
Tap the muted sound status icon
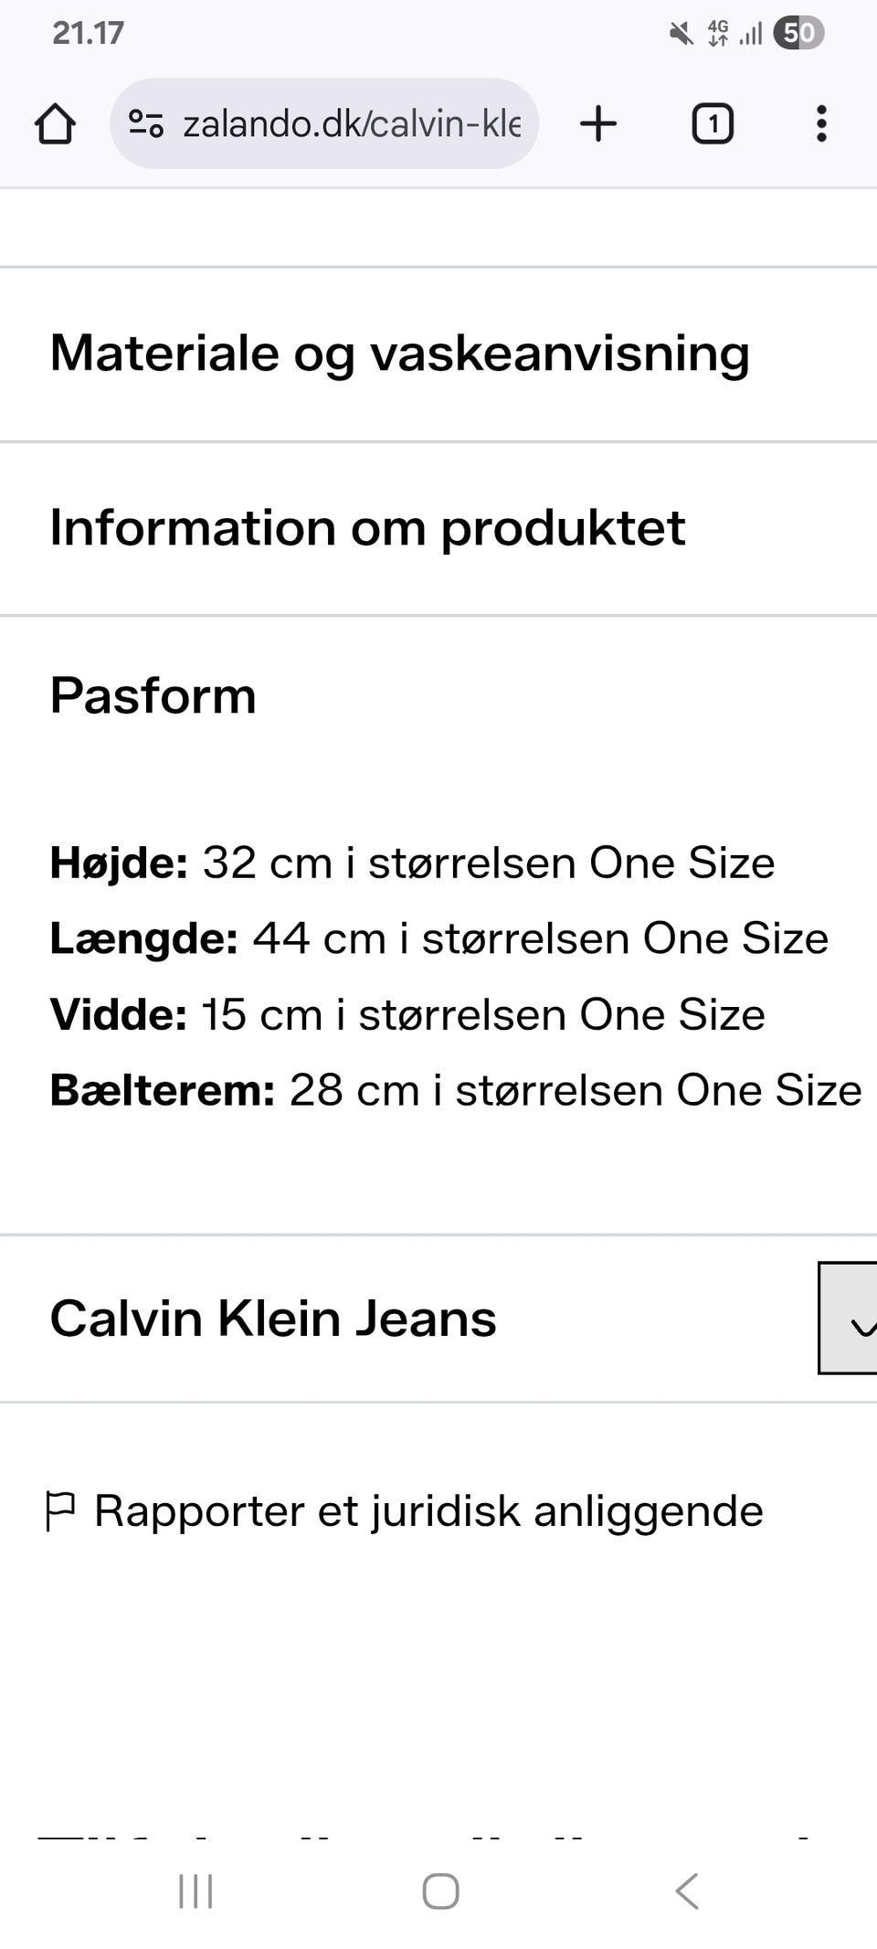coord(681,34)
